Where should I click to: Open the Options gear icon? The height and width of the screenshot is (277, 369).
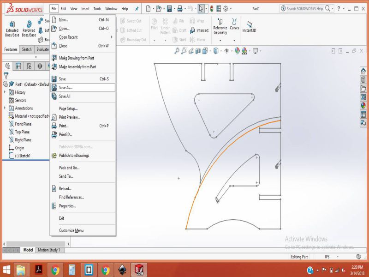tap(226, 9)
